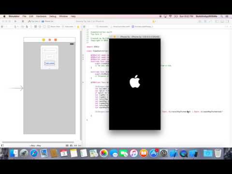Show the standard editor in Xcode toolbar
Image resolution: width=232 pixels, height=174 pixels.
tap(200, 21)
